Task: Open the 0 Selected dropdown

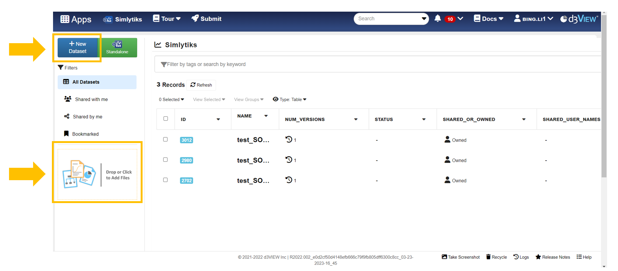Action: point(172,99)
